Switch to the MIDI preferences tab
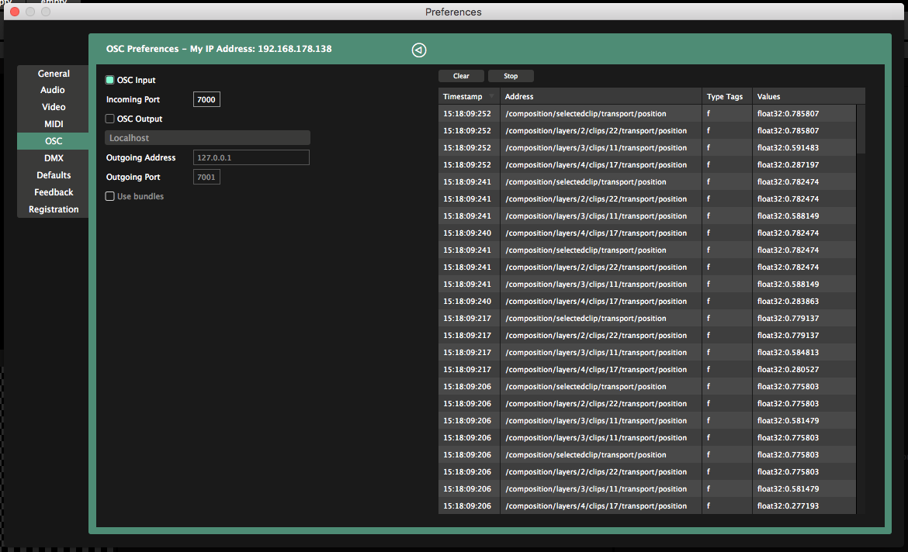The image size is (908, 552). (x=54, y=124)
